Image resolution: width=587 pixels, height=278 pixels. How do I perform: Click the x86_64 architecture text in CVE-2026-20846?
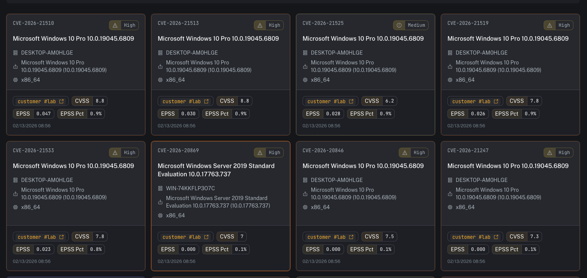(x=320, y=207)
